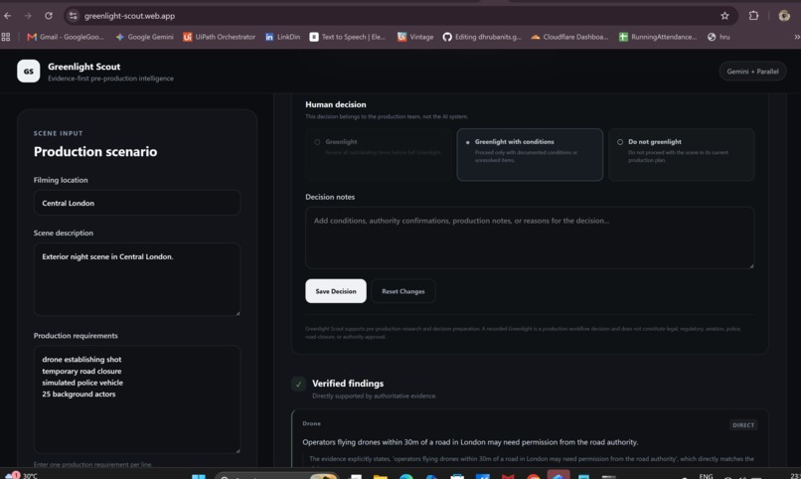801x479 pixels.
Task: Focus the Filming location field
Action: click(137, 203)
